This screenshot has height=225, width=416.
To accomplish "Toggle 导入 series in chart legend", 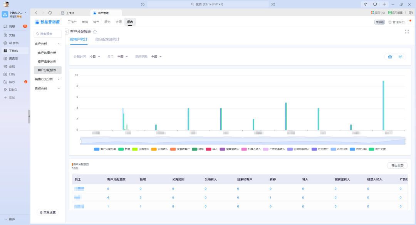I will 212,149.
